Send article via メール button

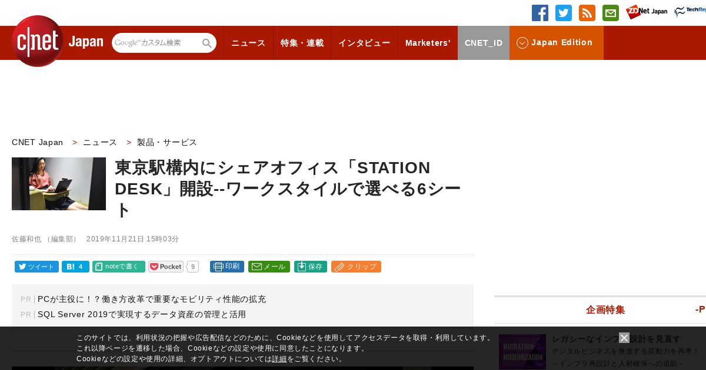[269, 267]
